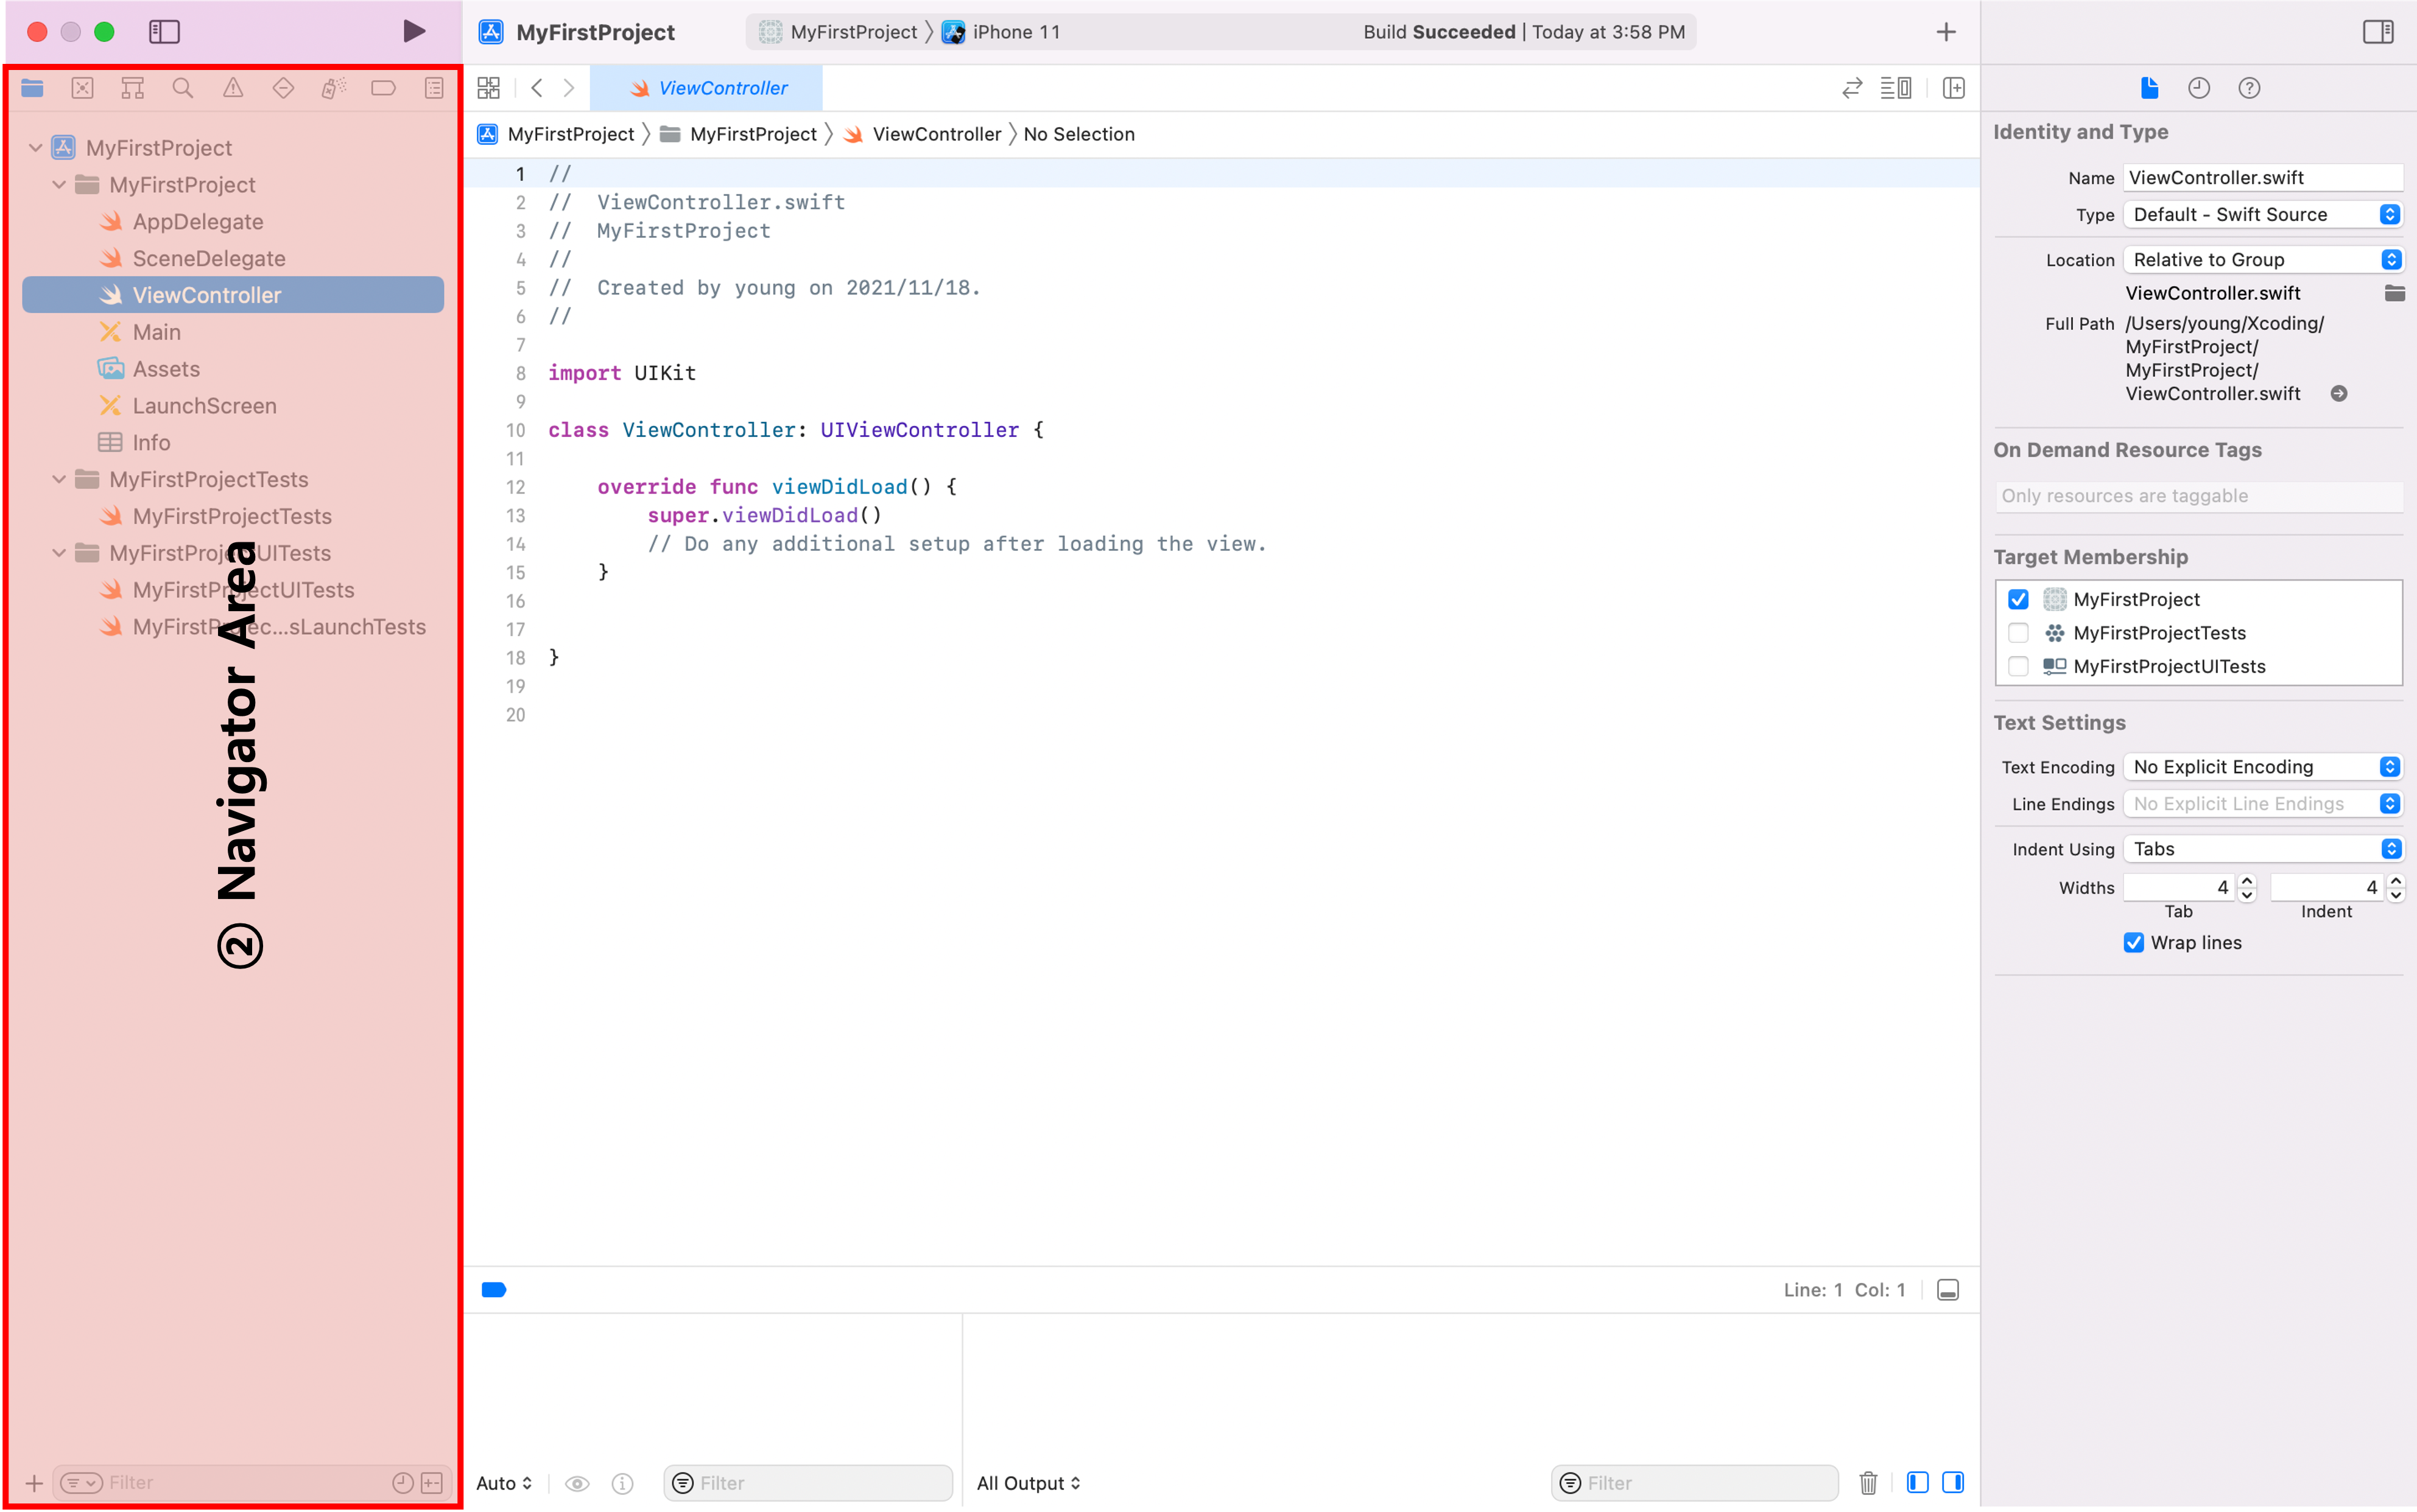
Task: Go forward in editor history
Action: click(569, 88)
